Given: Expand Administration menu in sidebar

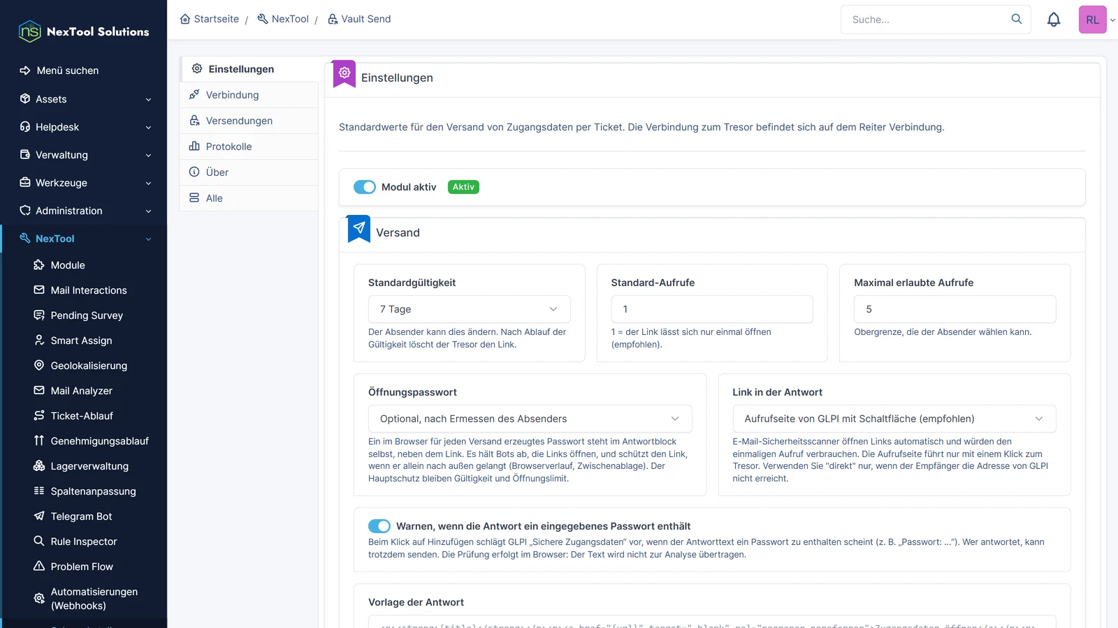Looking at the screenshot, I should (x=84, y=211).
